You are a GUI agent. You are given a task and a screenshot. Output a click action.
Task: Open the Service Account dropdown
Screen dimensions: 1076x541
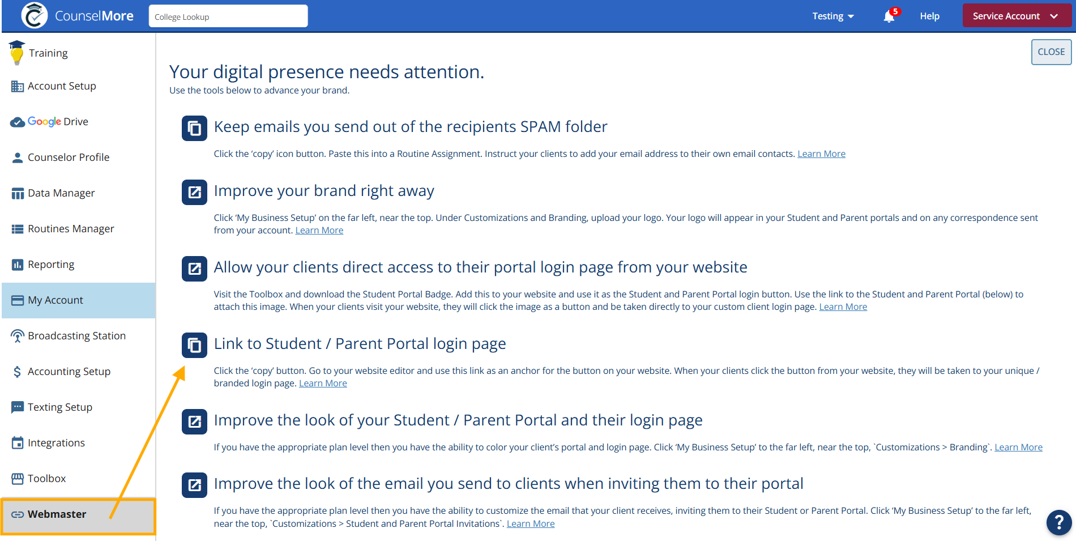[1015, 16]
